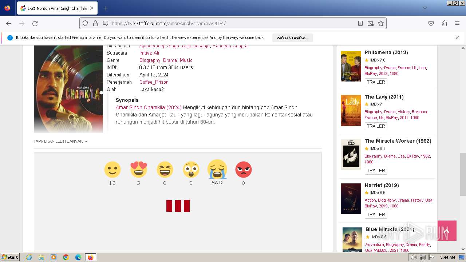Image resolution: width=466 pixels, height=262 pixels.
Task: Click TRAILER button for The Miracle Worker
Action: coord(376,171)
